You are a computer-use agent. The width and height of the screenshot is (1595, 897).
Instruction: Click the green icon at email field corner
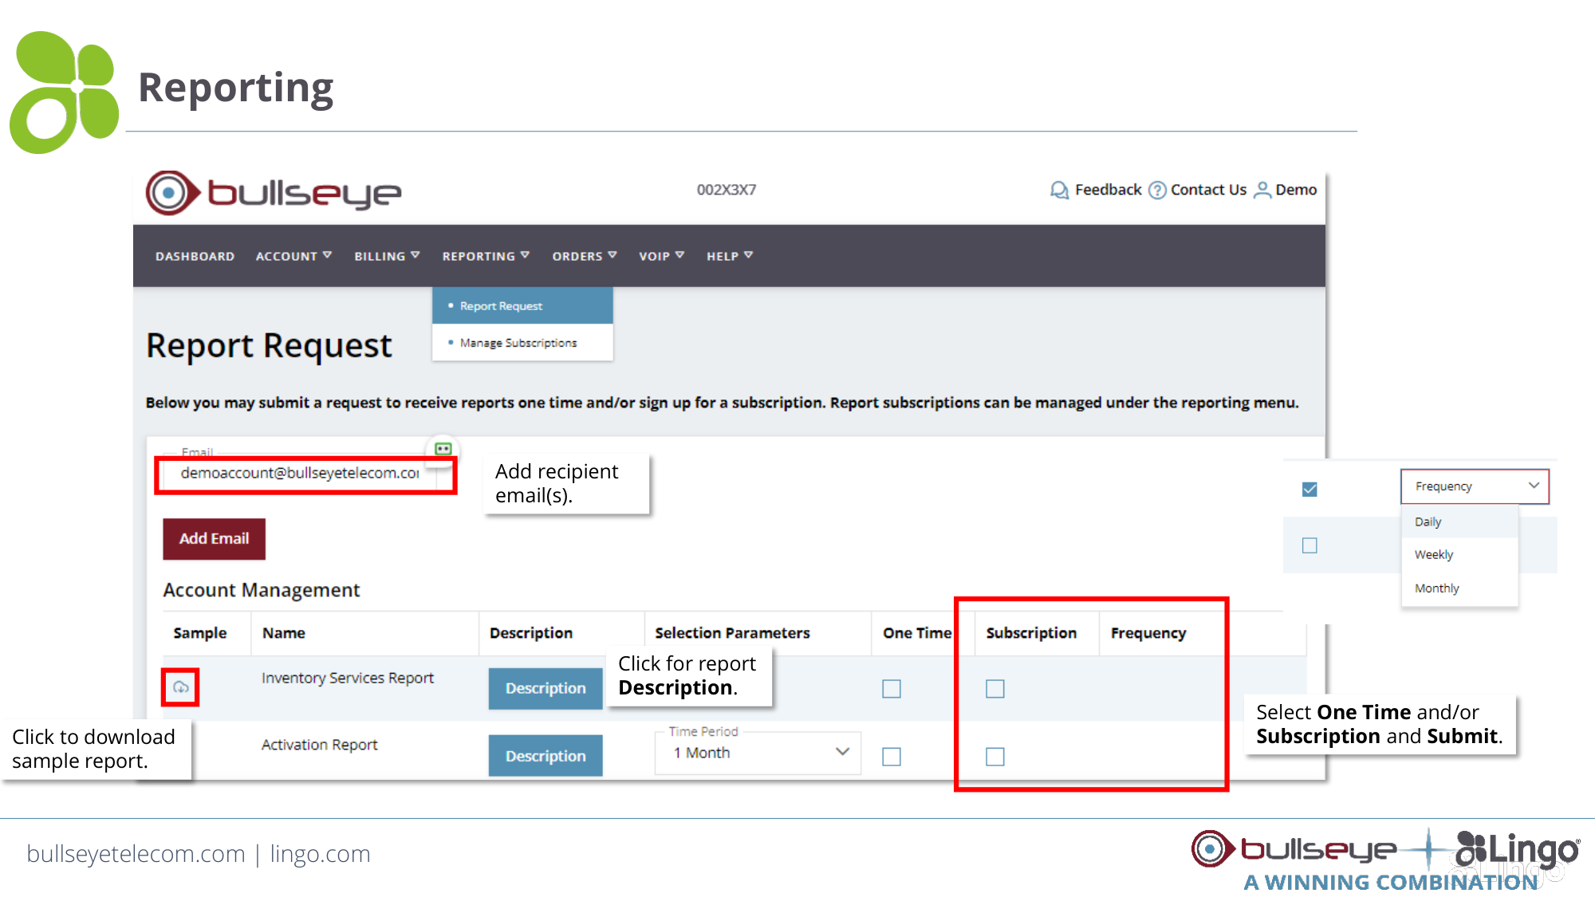[x=443, y=449]
